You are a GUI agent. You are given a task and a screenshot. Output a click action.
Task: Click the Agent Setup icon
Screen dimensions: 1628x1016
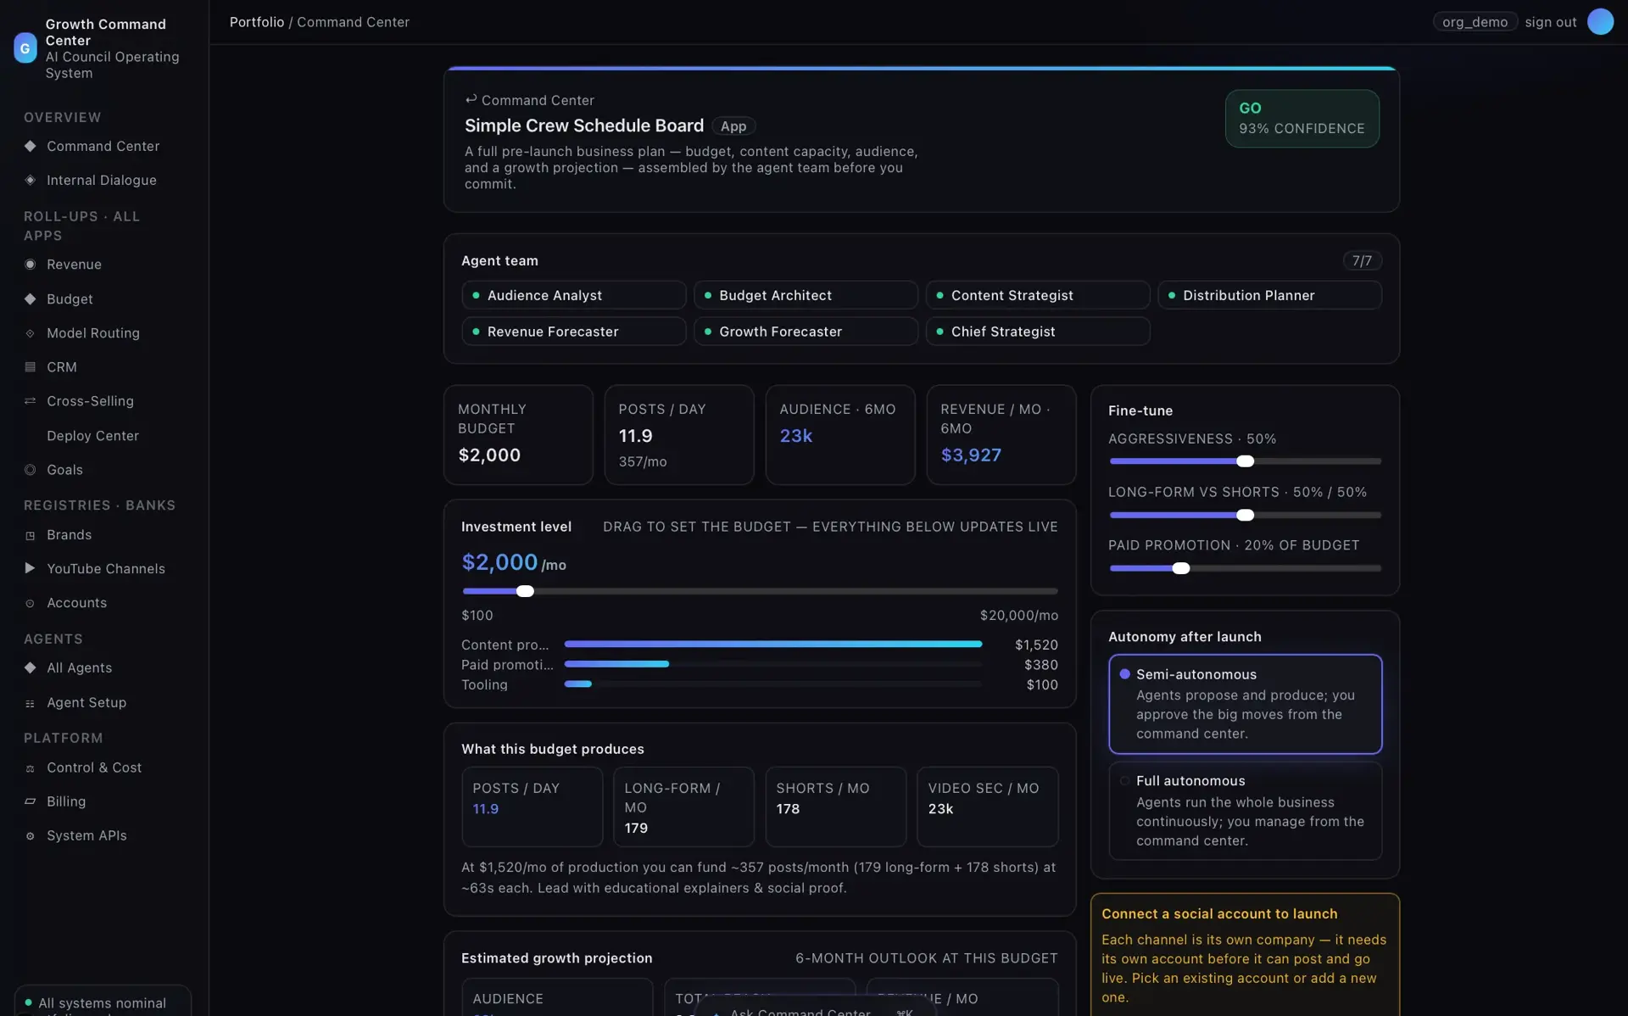[31, 703]
